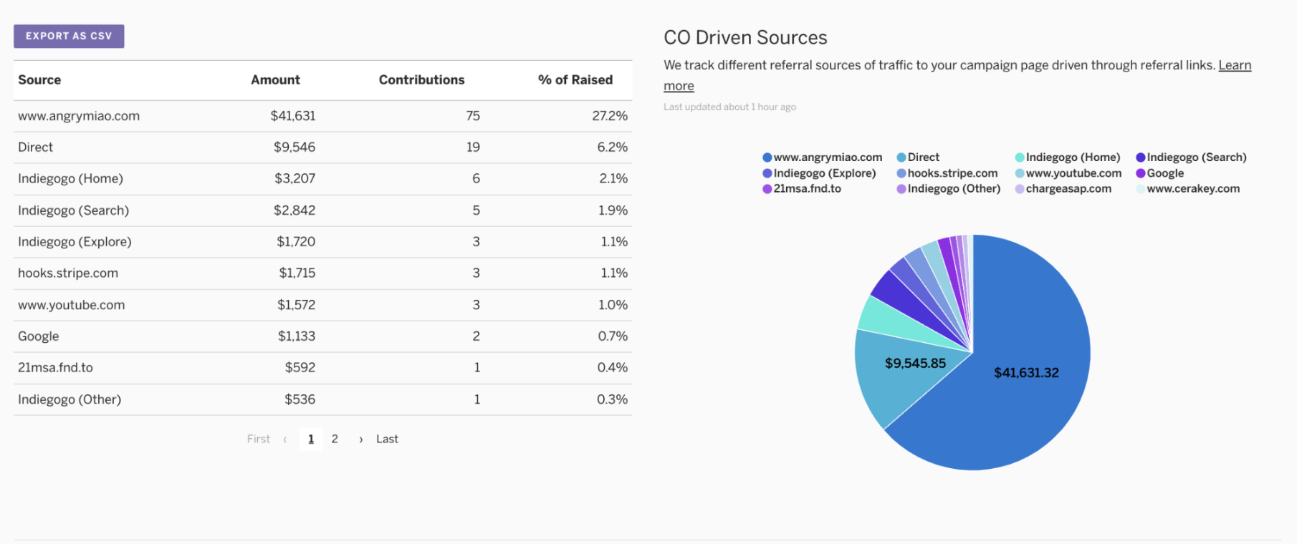Click the Amount column header
1297x544 pixels.
[275, 80]
